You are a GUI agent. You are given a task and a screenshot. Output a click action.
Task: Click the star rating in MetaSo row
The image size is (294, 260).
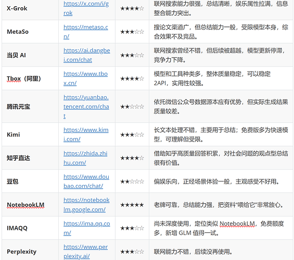[132, 32]
